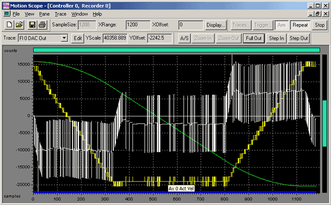Click the A/S autoscale button
The image size is (331, 205).
184,38
